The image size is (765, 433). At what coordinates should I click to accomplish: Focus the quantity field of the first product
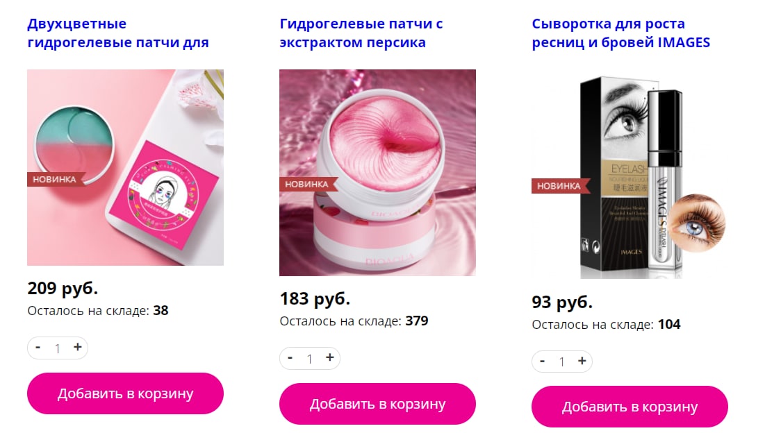58,348
